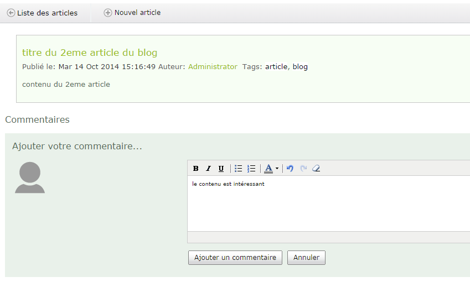Open the Administrator author link
This screenshot has height=282, width=470.
click(213, 67)
